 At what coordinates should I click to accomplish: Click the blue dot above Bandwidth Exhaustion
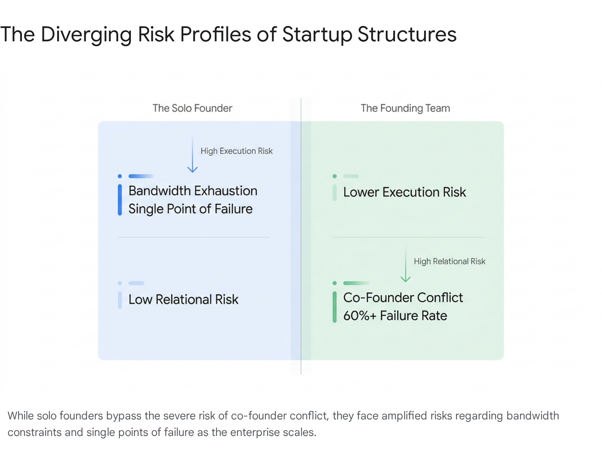tap(120, 176)
